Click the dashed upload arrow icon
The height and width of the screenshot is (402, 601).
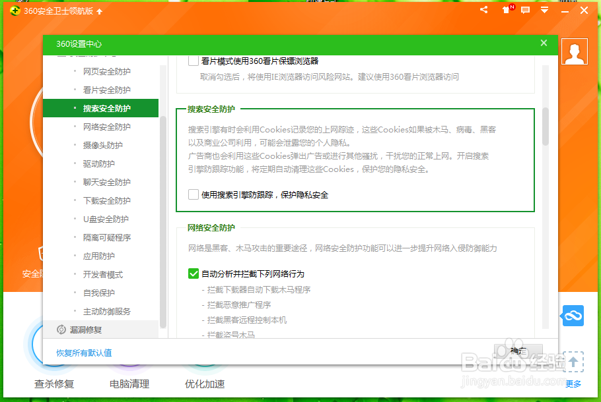pos(573,362)
